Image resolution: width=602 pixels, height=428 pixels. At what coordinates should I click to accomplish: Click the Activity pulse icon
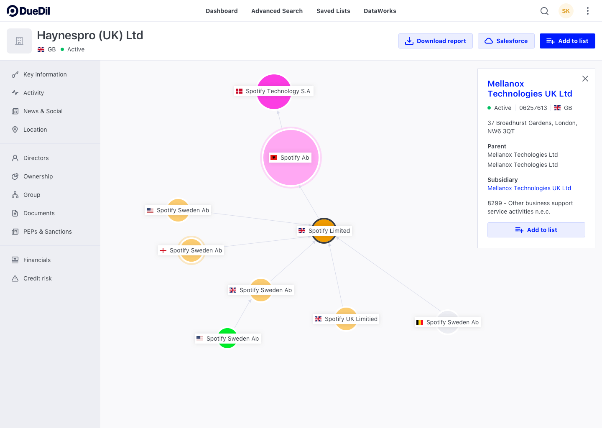pos(15,93)
